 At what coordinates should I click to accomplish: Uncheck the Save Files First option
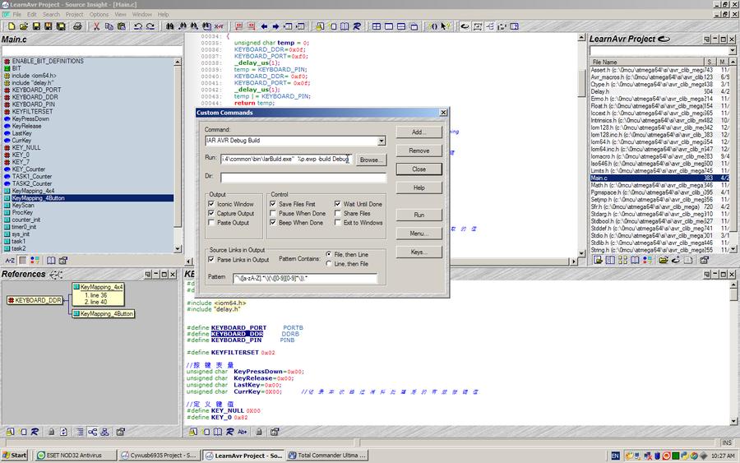(x=274, y=204)
